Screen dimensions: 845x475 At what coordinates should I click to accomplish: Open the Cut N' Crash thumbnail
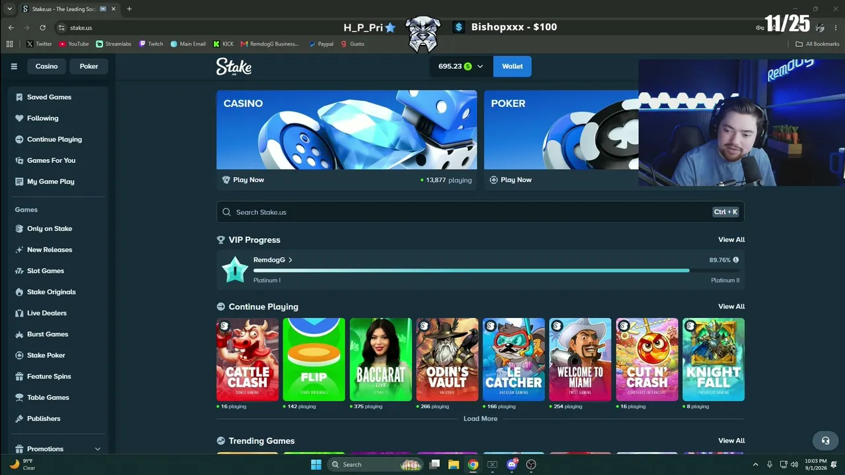pyautogui.click(x=647, y=360)
